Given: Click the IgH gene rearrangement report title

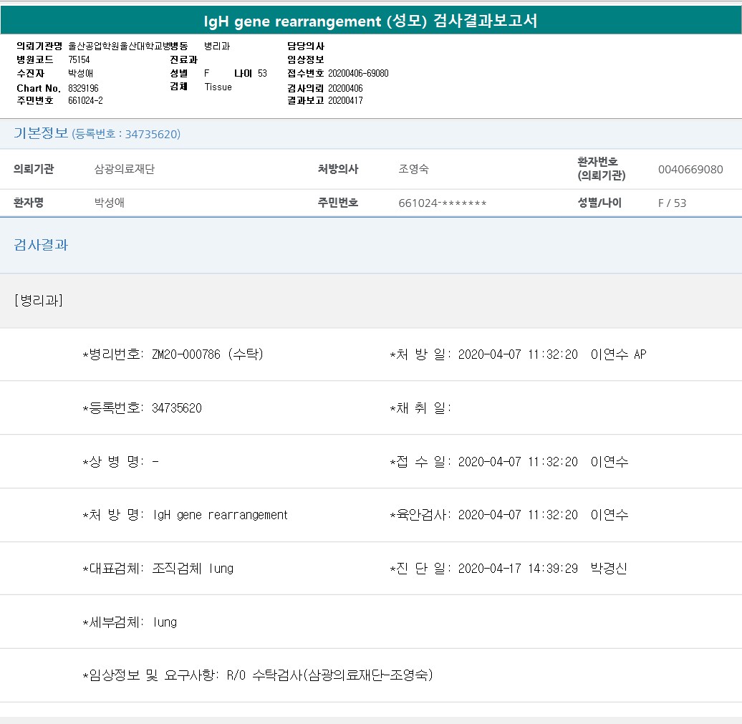Looking at the screenshot, I should 370,21.
